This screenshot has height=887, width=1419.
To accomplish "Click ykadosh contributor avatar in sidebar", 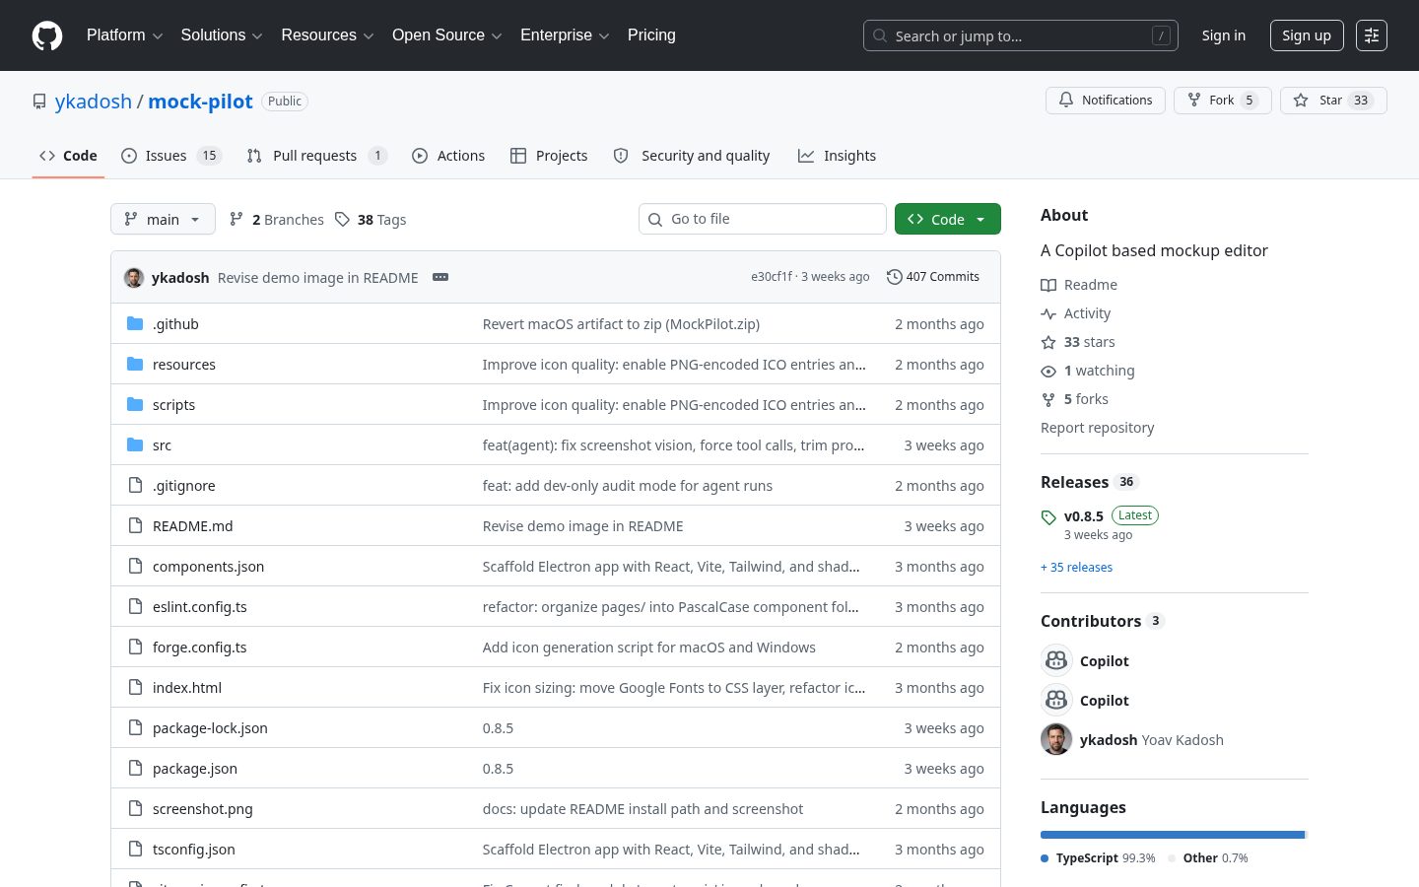I will (1056, 739).
